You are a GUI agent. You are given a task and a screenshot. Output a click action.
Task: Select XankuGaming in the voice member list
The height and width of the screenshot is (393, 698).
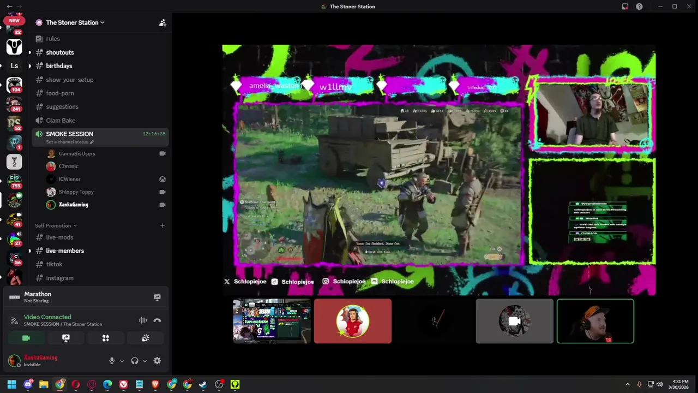point(73,205)
